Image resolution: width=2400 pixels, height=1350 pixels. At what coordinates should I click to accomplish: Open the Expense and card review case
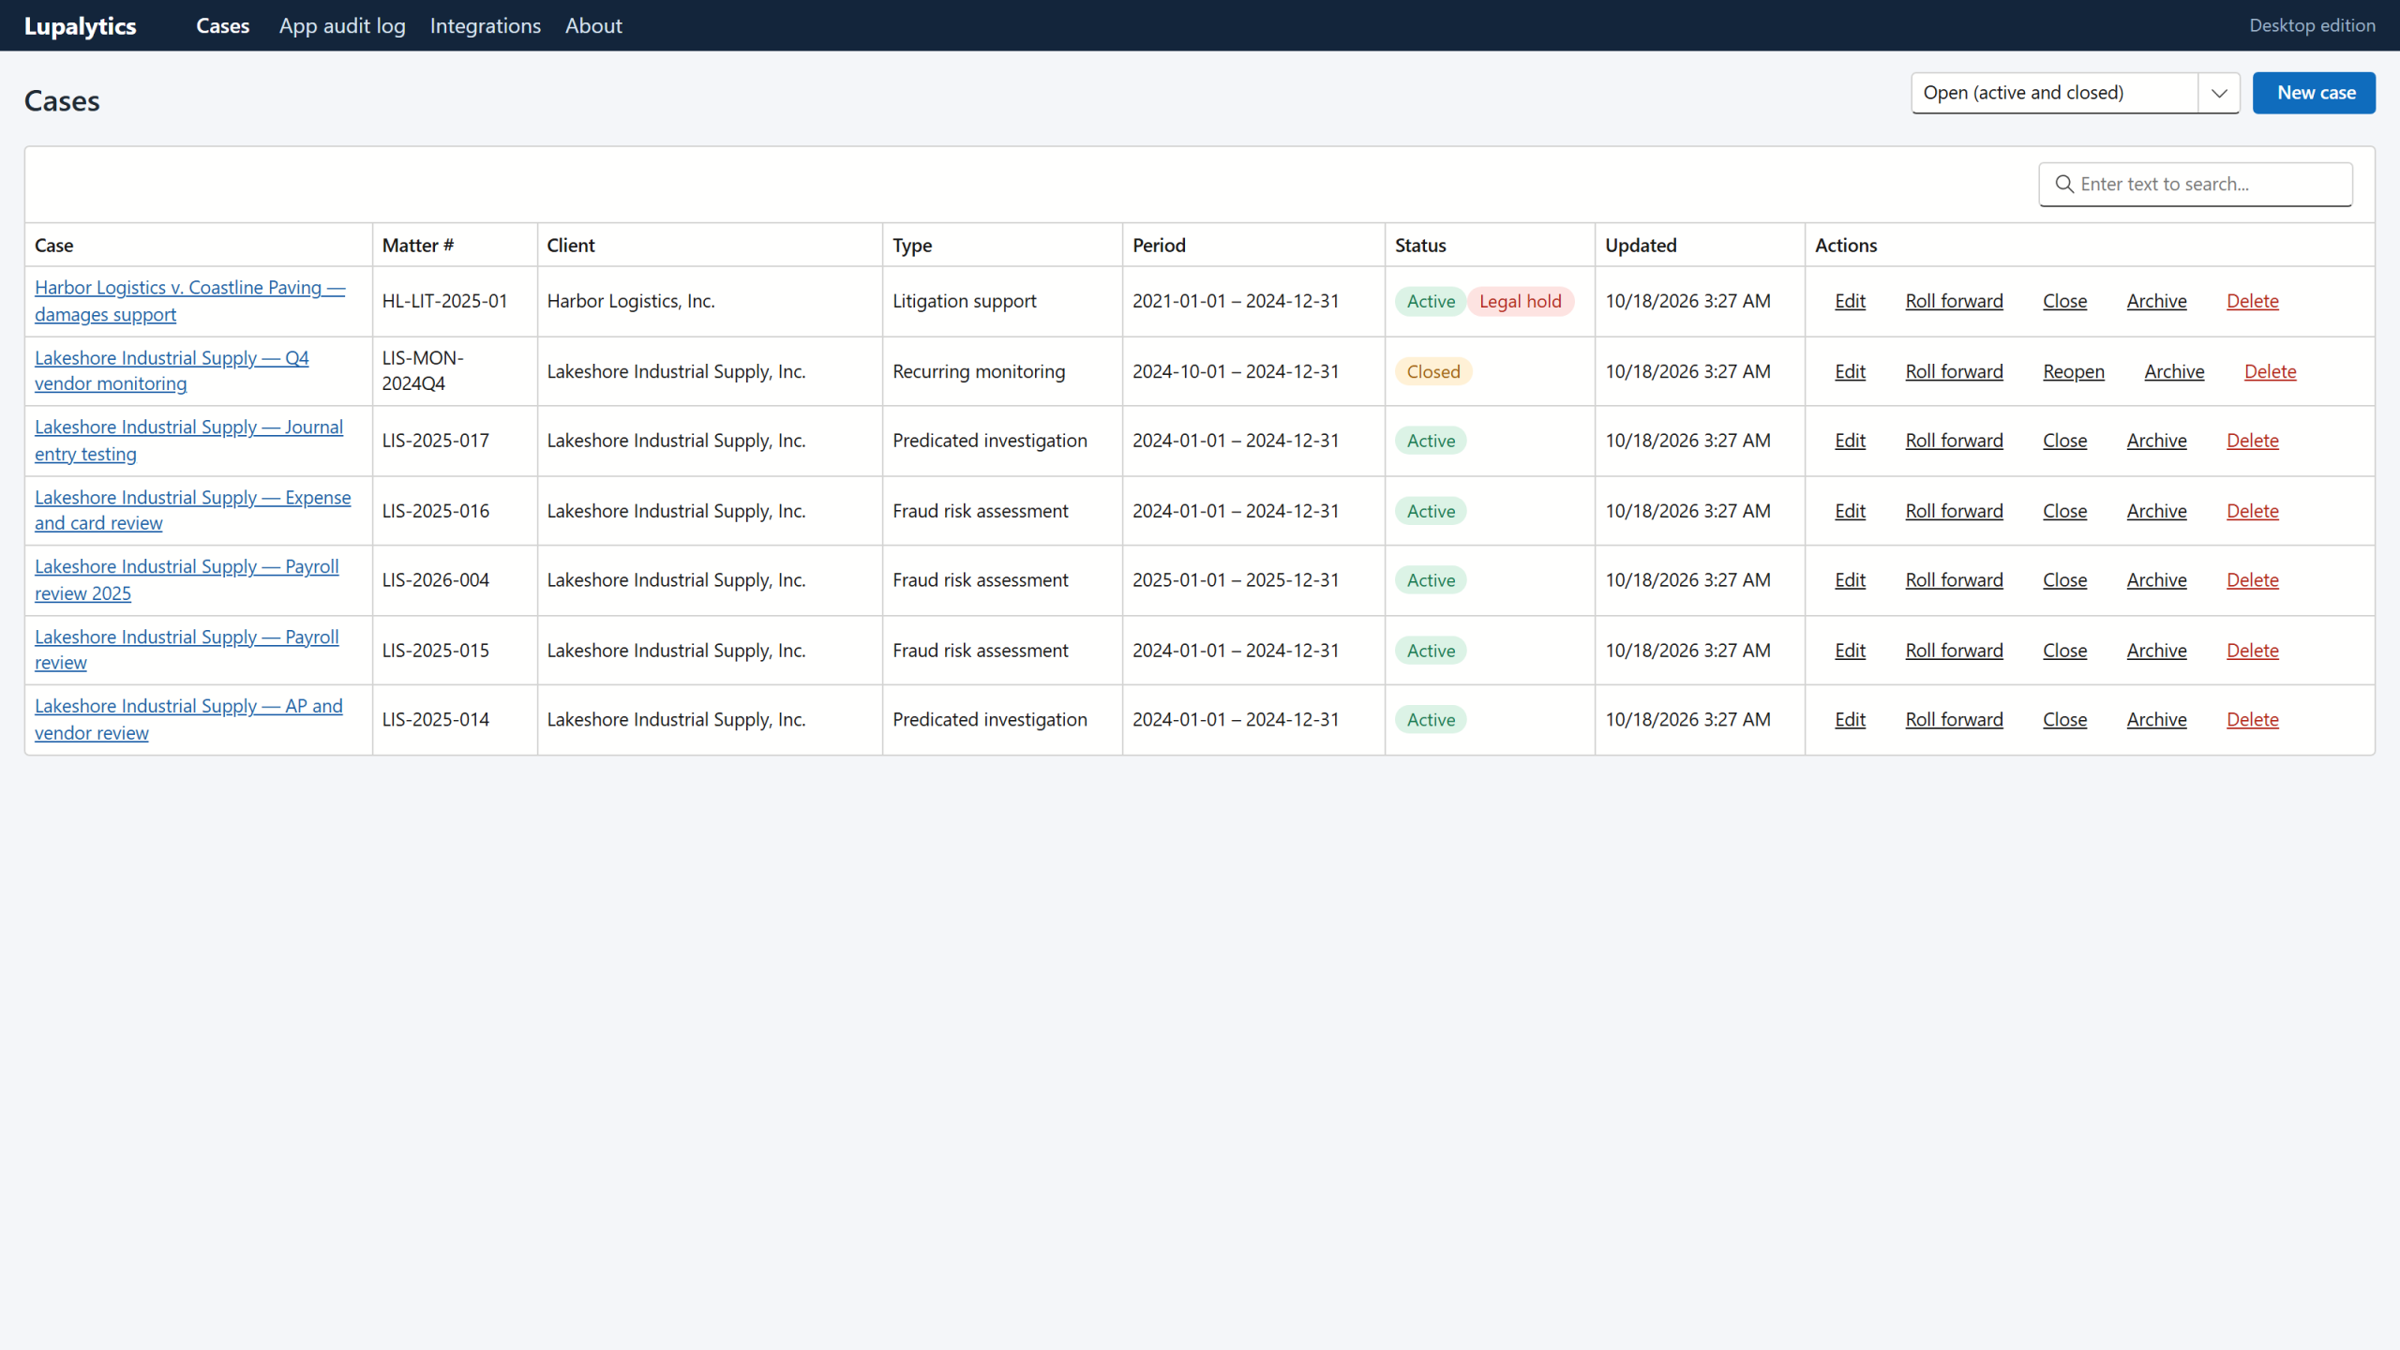(192, 510)
